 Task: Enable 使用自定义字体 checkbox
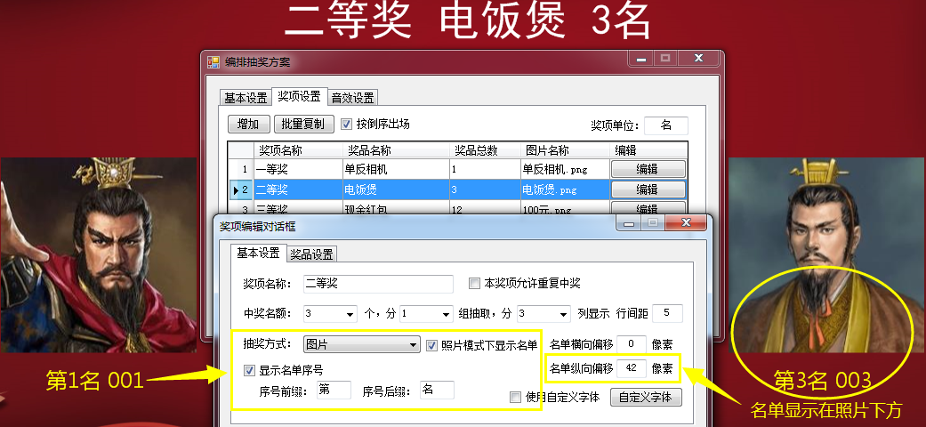(x=515, y=397)
